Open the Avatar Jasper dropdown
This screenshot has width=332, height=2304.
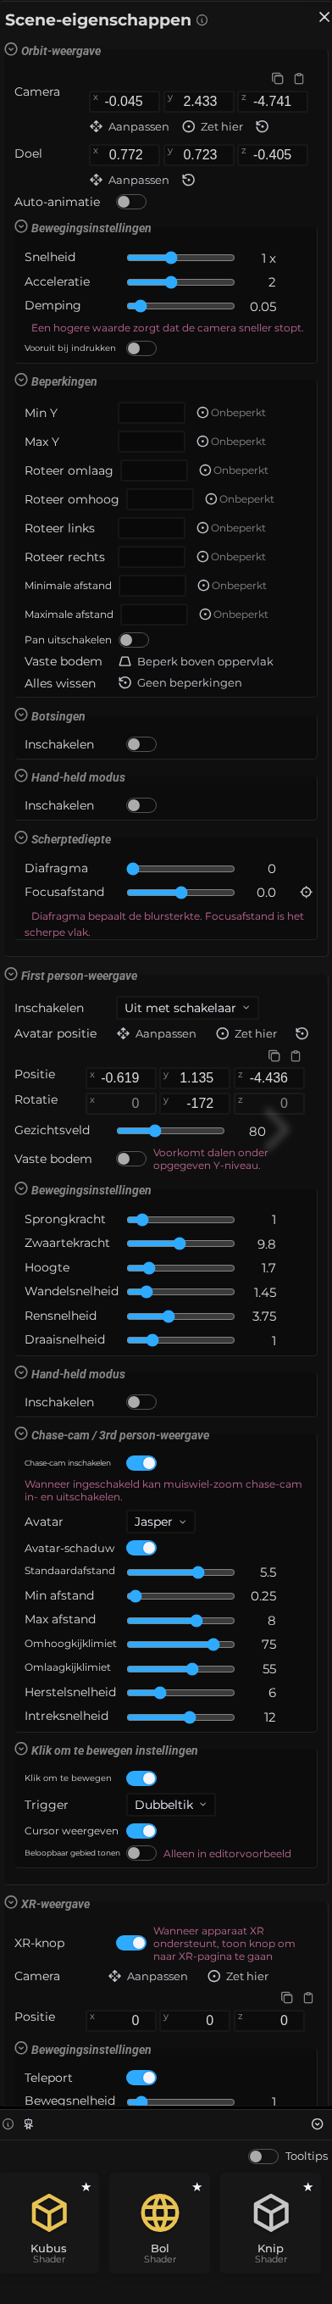(x=161, y=1522)
